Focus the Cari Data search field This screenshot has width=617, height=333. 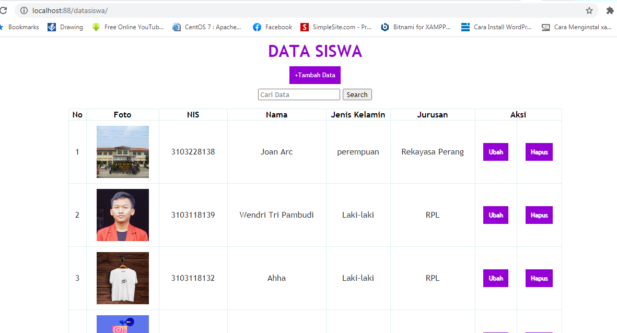click(299, 94)
